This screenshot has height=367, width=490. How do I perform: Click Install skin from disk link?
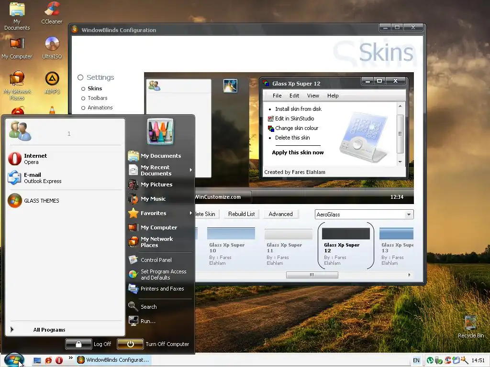tap(298, 109)
